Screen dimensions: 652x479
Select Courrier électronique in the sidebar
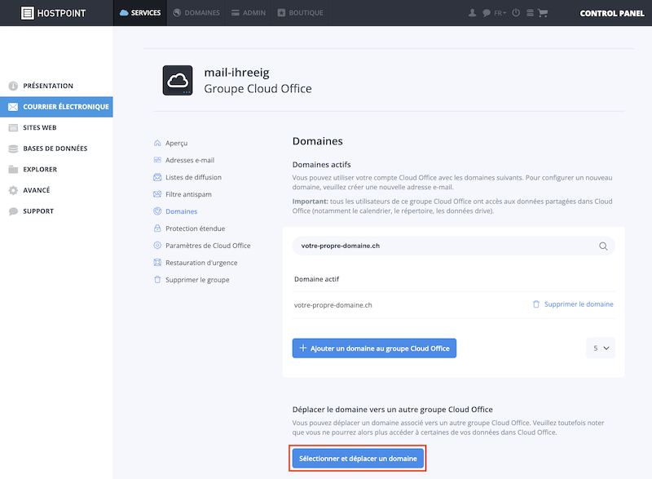click(x=56, y=107)
